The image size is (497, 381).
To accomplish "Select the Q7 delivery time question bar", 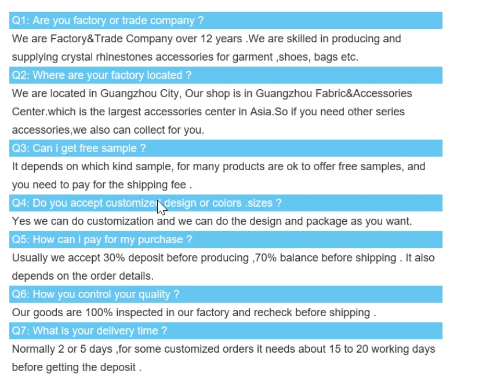I will pos(89,331).
